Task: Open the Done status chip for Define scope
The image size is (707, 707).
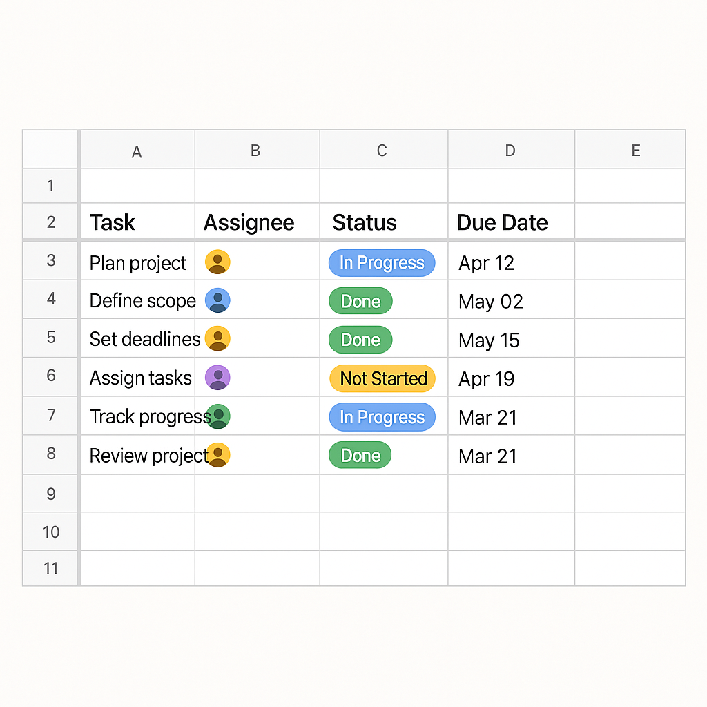Action: (360, 301)
